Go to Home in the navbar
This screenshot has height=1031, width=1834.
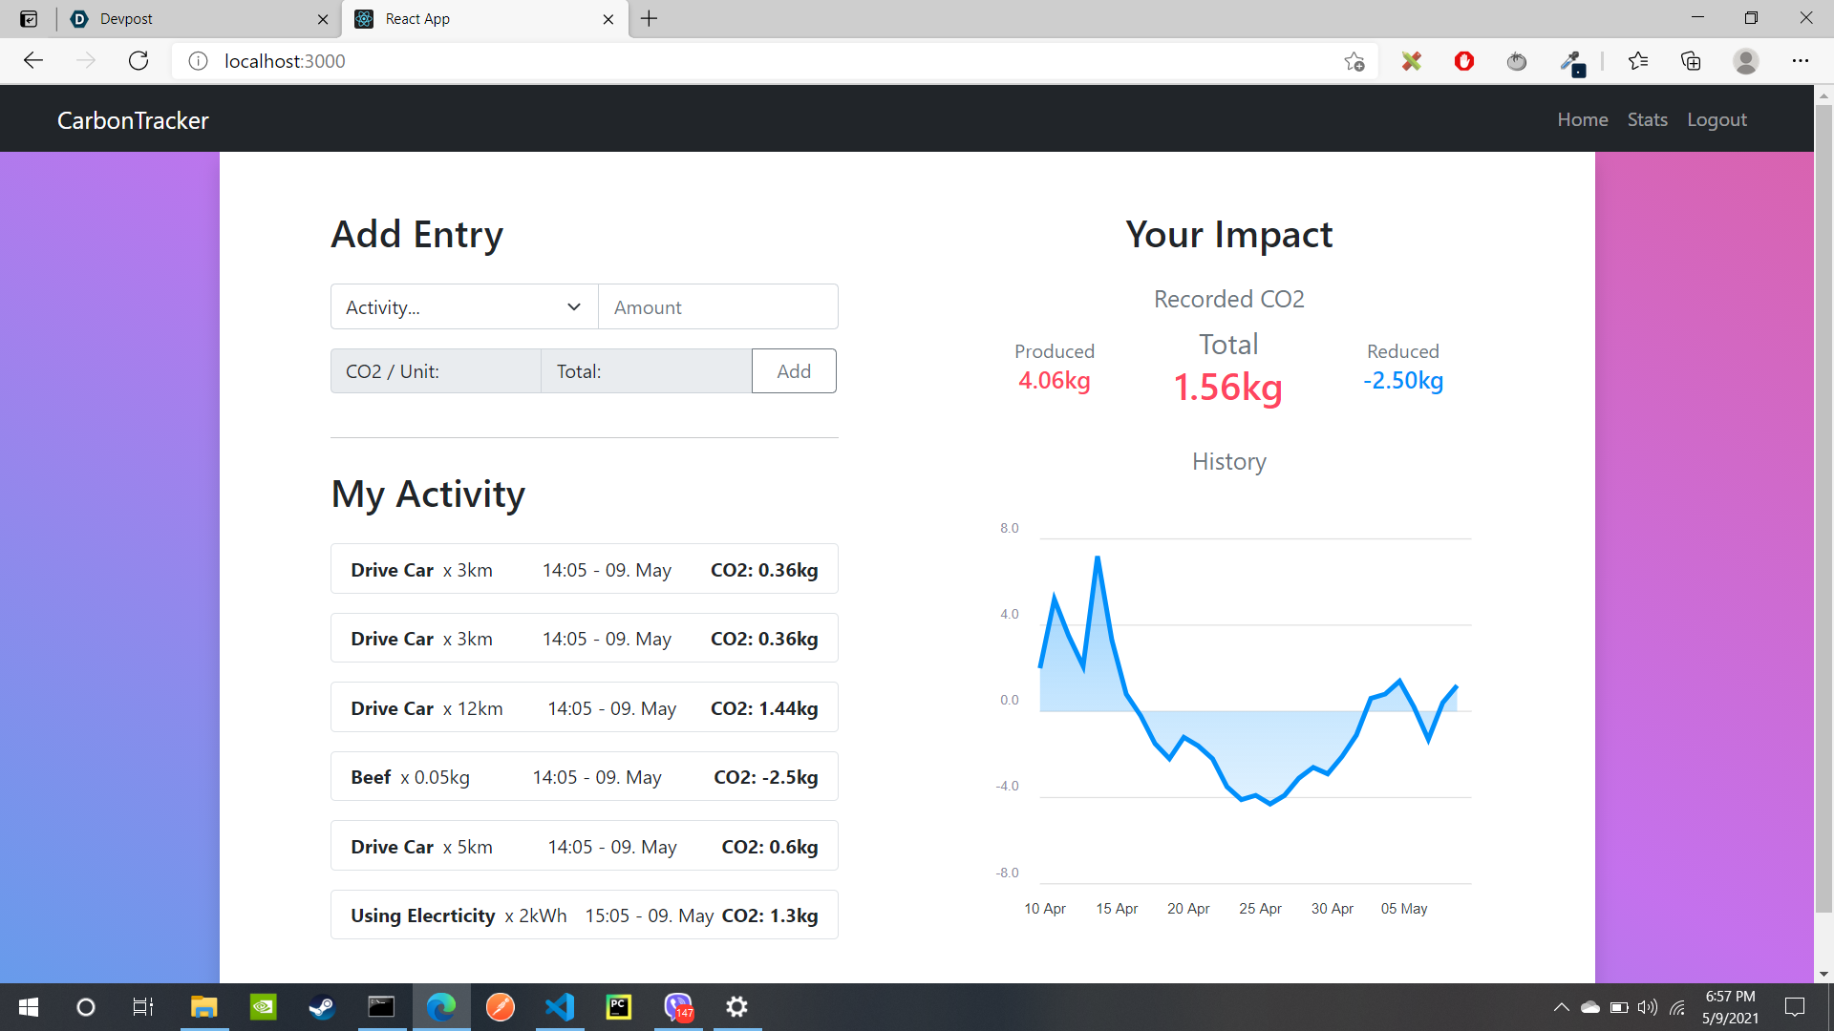[x=1582, y=119]
